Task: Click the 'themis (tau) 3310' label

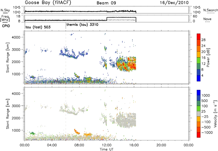Action: coord(83,25)
